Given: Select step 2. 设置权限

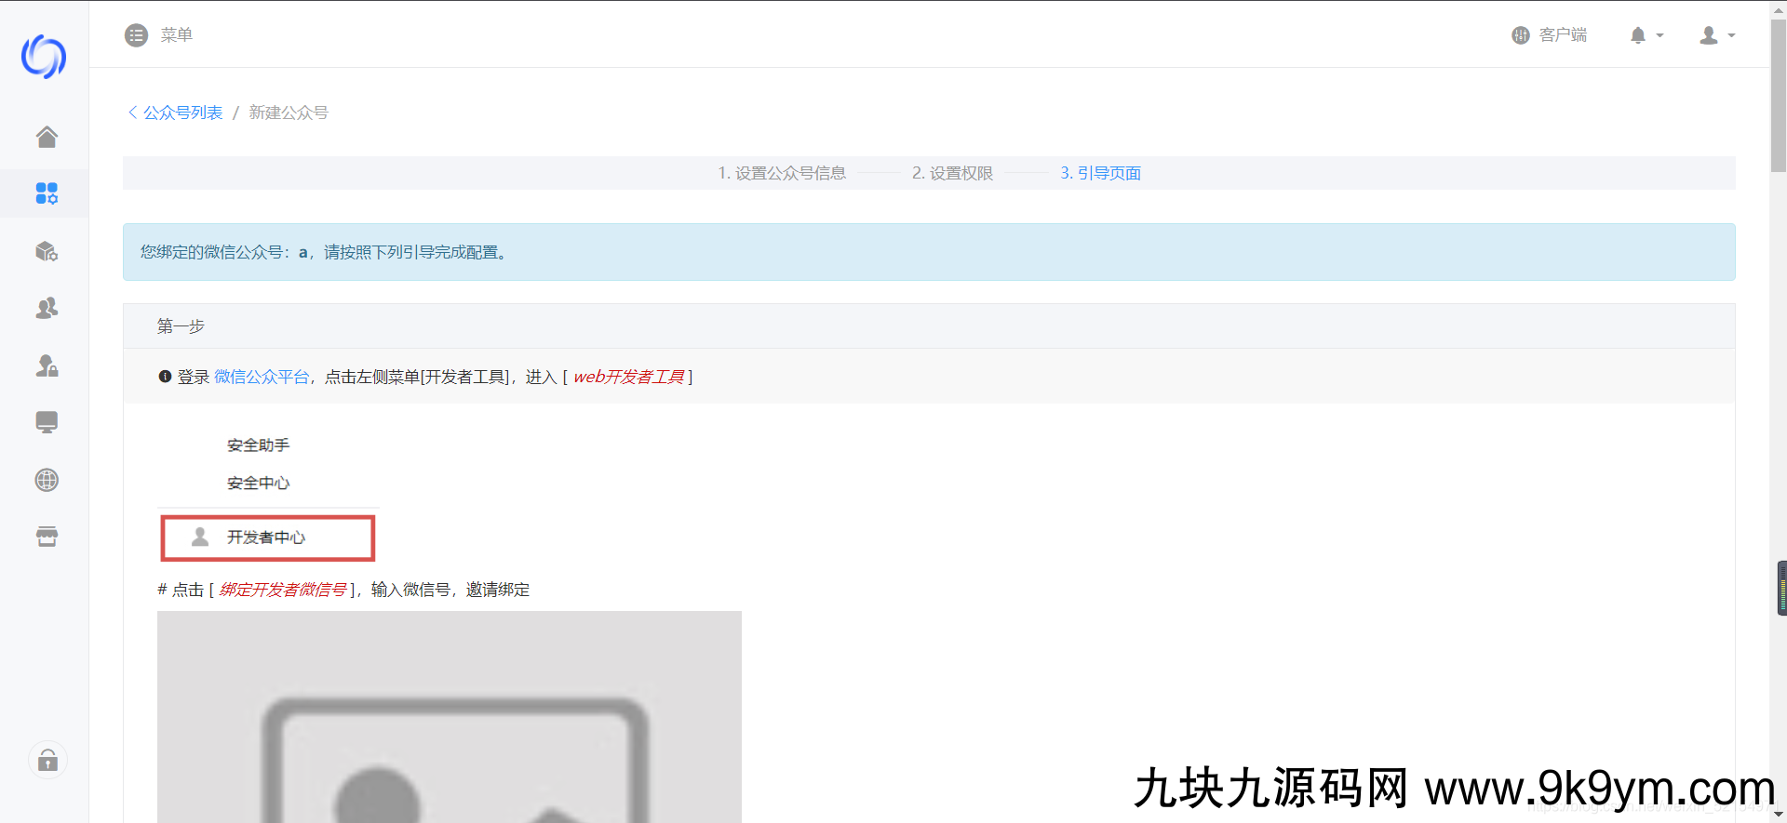Looking at the screenshot, I should (x=952, y=173).
